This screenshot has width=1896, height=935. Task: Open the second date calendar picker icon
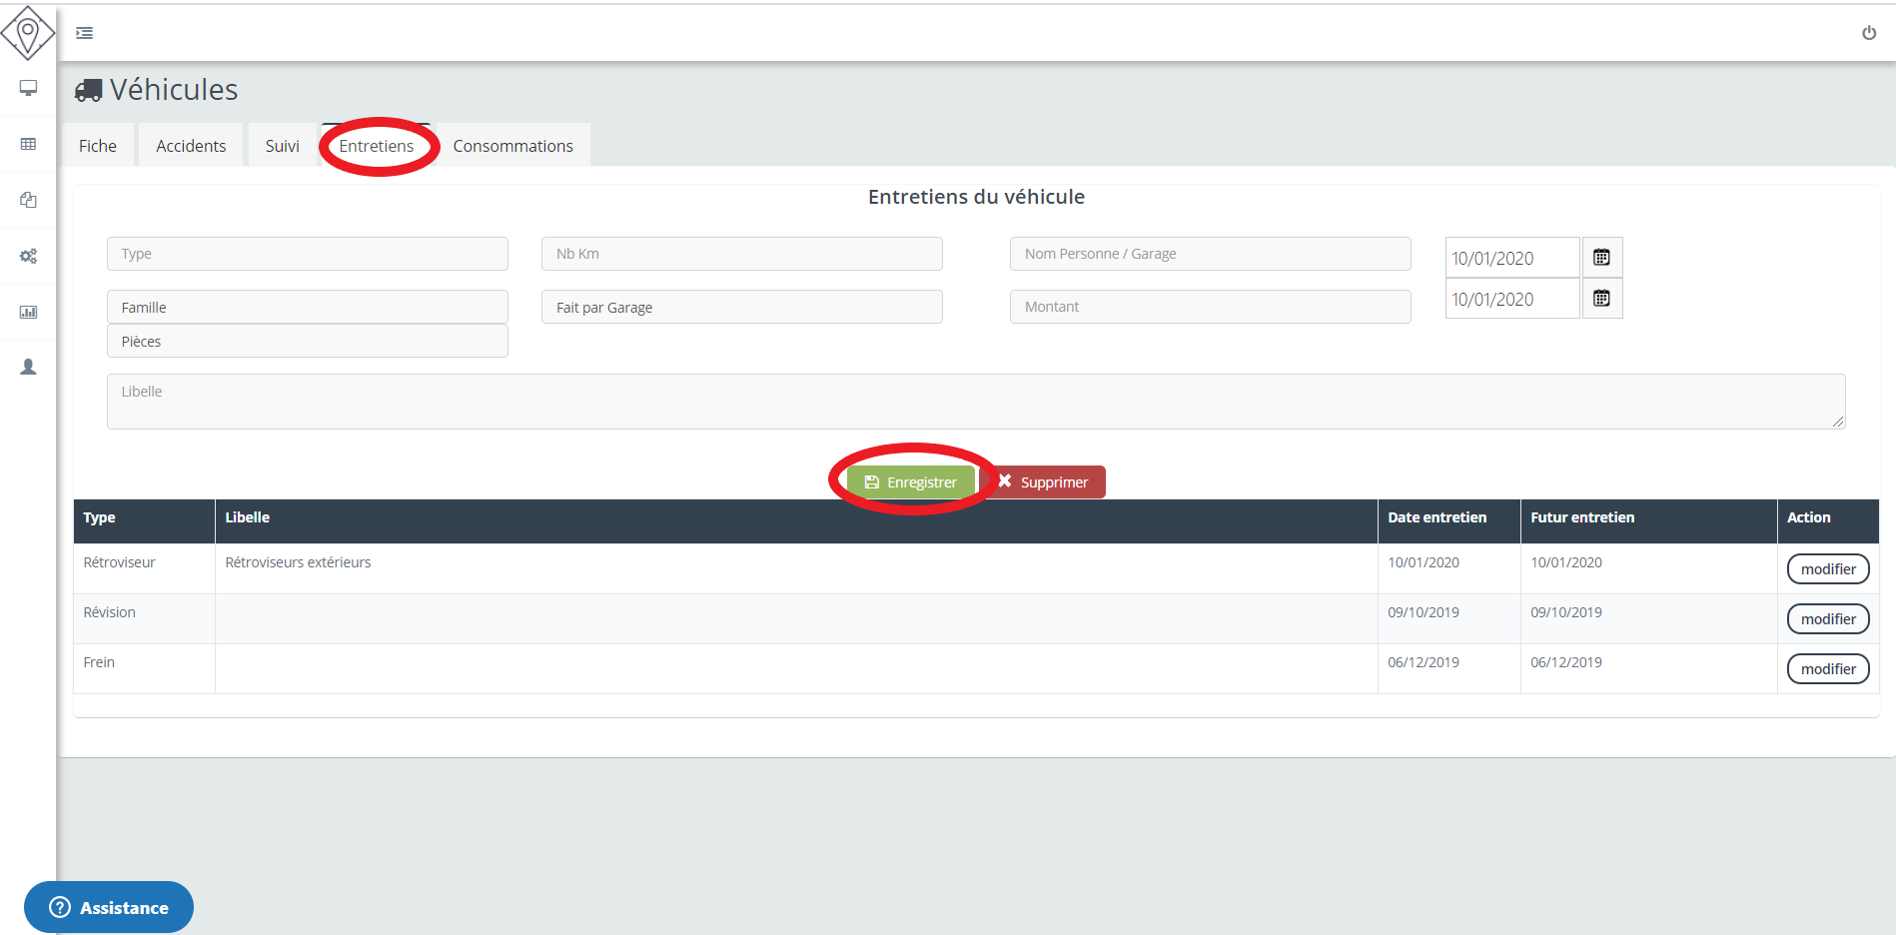[1601, 299]
